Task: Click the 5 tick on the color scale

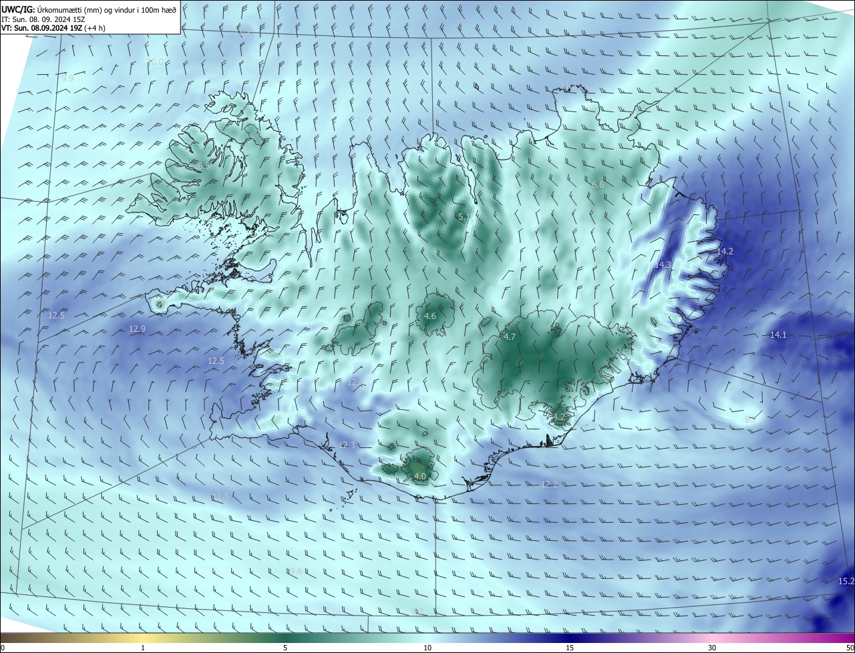Action: coord(285,648)
